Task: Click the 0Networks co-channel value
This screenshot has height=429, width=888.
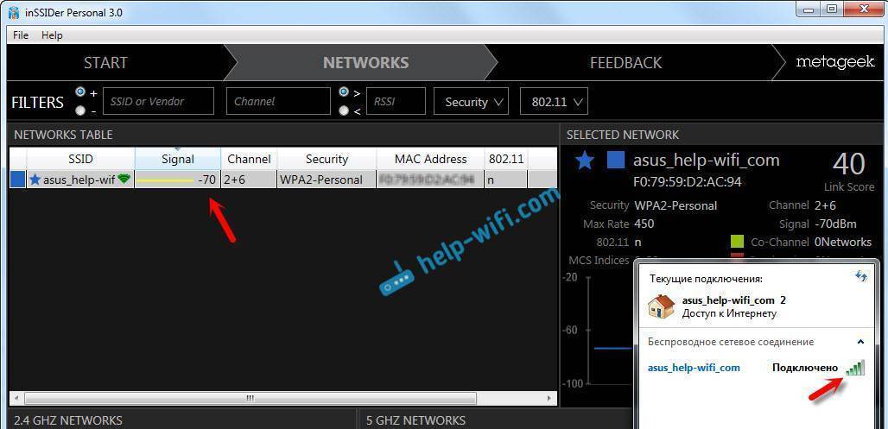Action: [x=842, y=242]
